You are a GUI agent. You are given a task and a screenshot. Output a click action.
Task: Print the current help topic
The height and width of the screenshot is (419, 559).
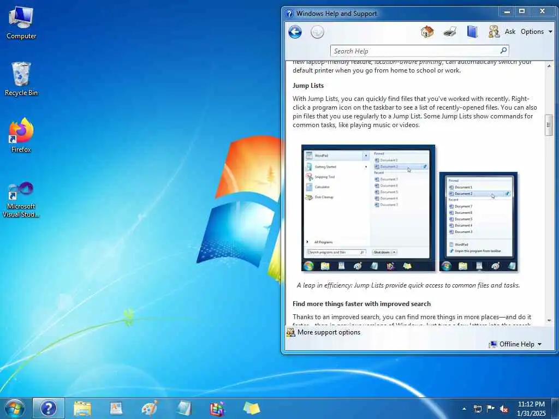tap(450, 32)
